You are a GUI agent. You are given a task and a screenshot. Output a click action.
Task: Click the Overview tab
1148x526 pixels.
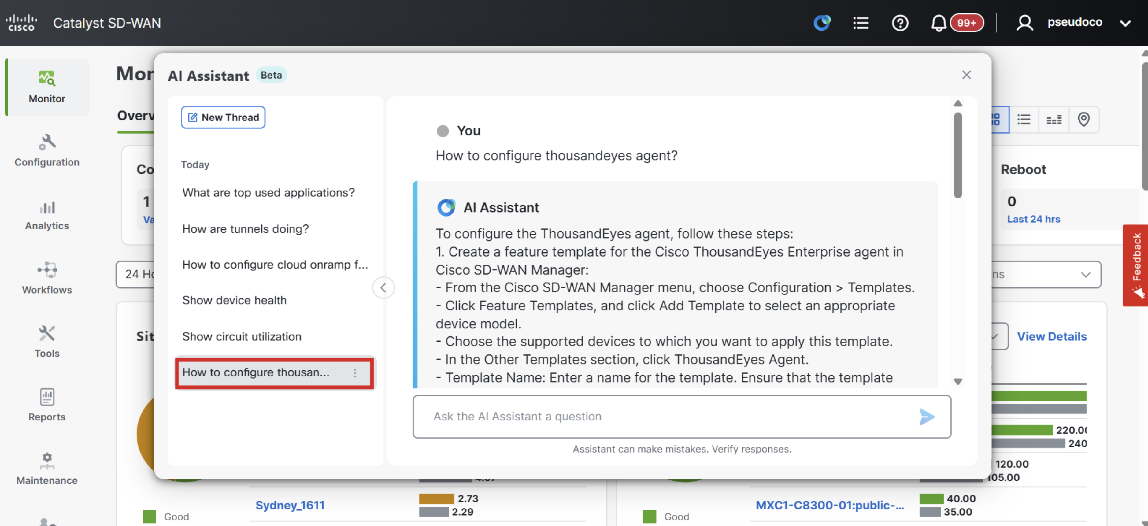136,116
